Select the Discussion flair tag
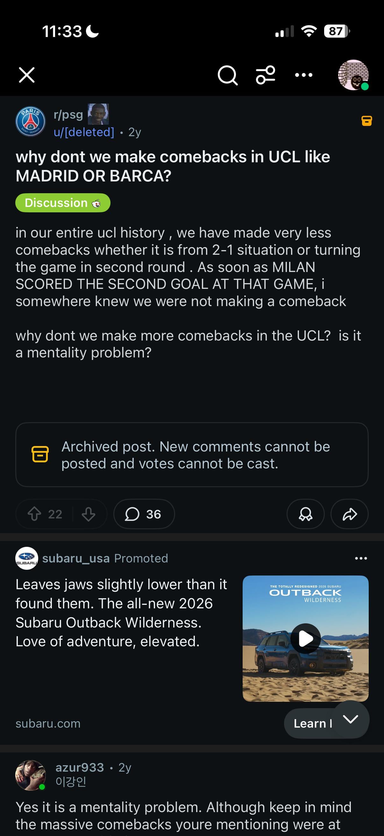This screenshot has height=836, width=384. 63,203
